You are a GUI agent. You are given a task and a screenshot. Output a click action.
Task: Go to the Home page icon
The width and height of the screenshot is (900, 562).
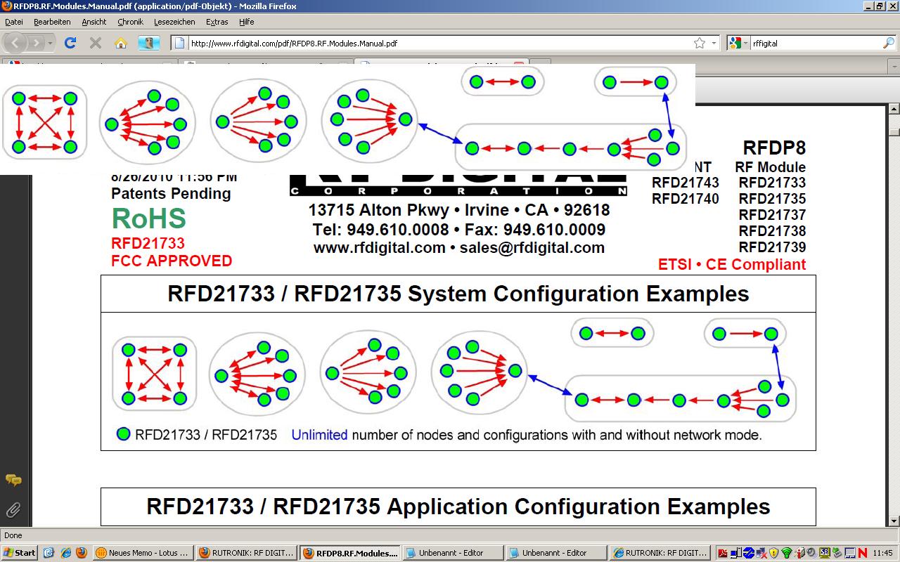tap(121, 43)
